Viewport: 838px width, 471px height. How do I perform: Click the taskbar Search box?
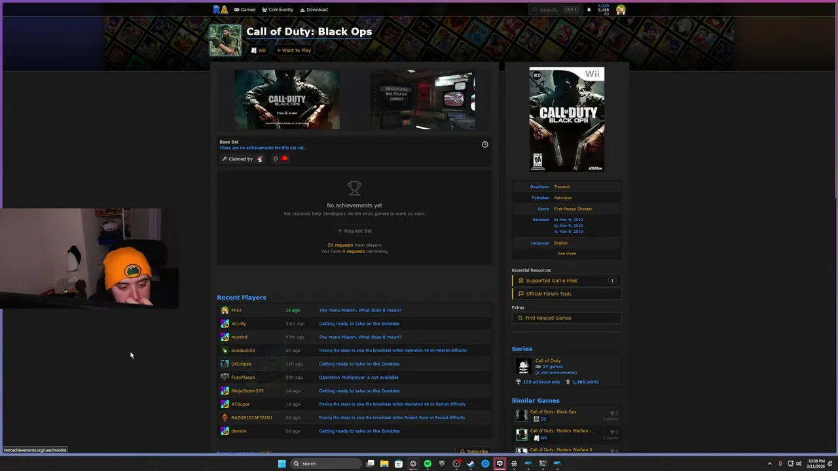[327, 464]
